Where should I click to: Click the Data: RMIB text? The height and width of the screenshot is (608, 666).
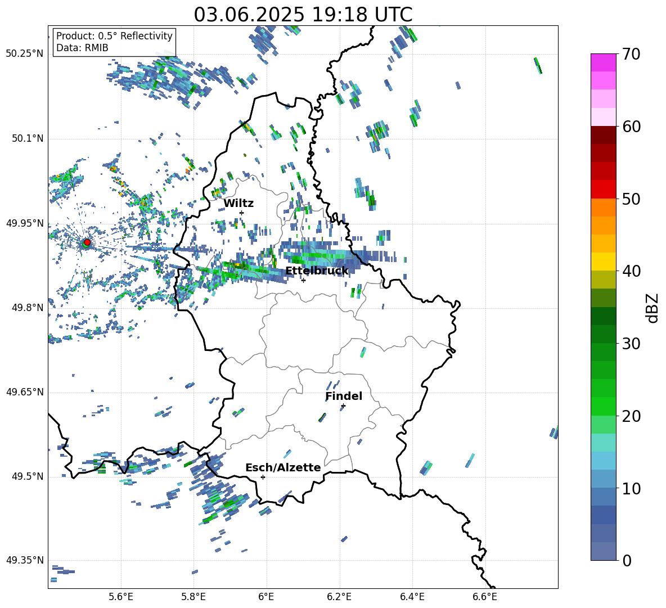(x=82, y=48)
